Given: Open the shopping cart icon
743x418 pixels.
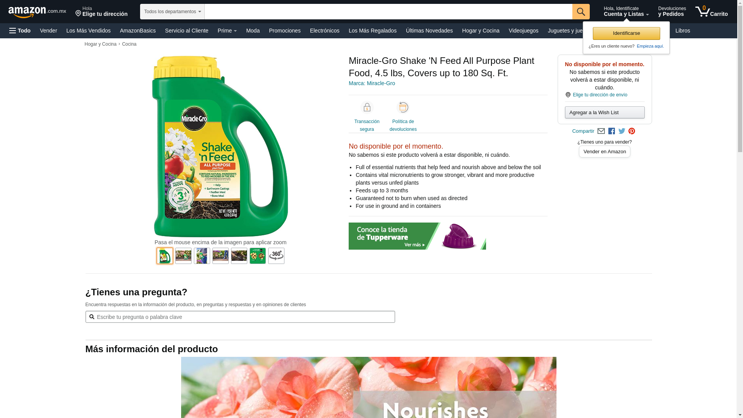Looking at the screenshot, I should pyautogui.click(x=711, y=12).
